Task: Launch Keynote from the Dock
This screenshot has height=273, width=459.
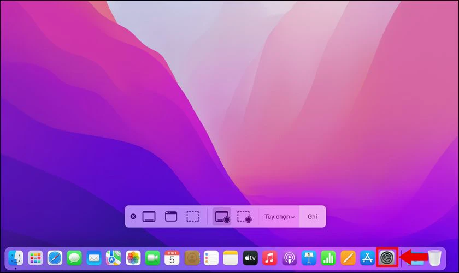Action: (x=309, y=258)
